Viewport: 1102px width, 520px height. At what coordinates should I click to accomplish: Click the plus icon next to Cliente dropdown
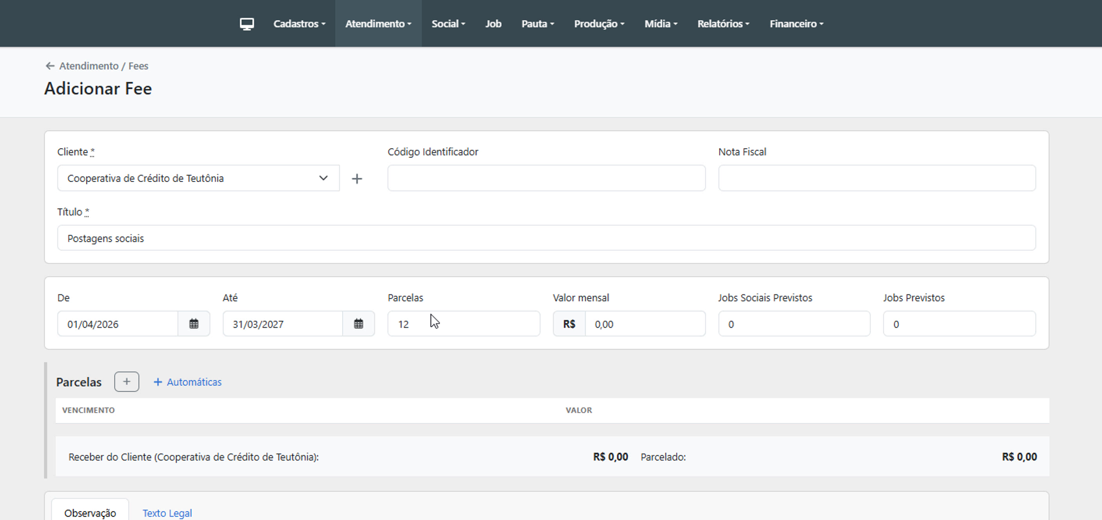[357, 179]
